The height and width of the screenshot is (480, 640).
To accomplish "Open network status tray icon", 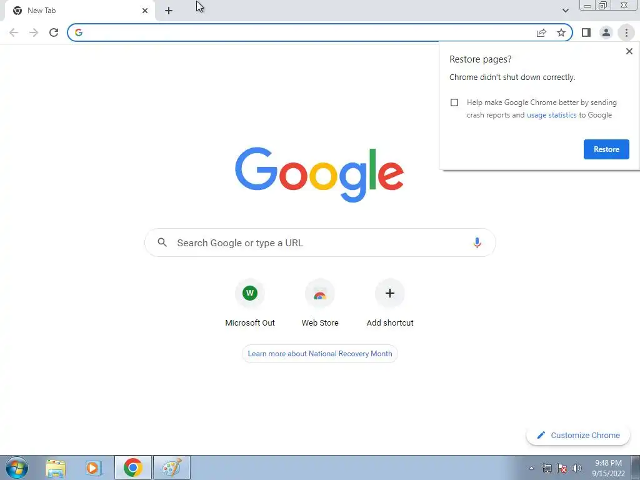I will point(546,469).
